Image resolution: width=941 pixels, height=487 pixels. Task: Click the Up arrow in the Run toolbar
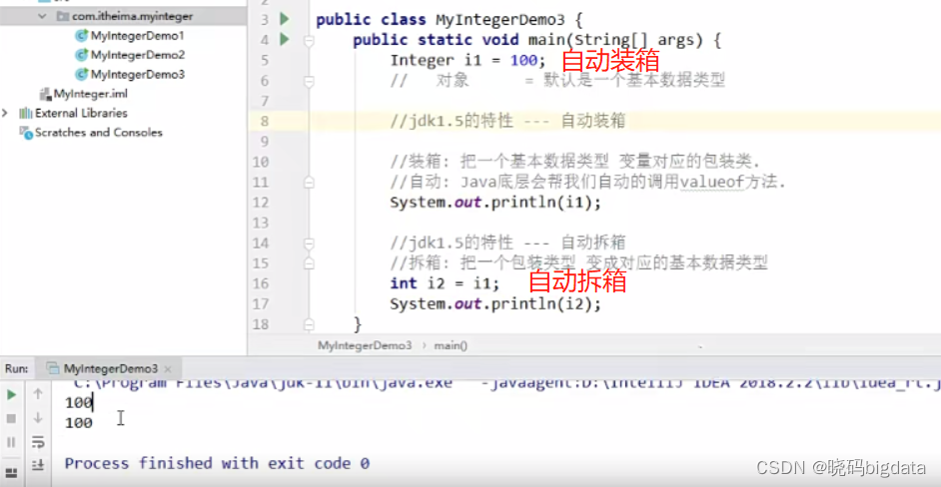pyautogui.click(x=38, y=394)
